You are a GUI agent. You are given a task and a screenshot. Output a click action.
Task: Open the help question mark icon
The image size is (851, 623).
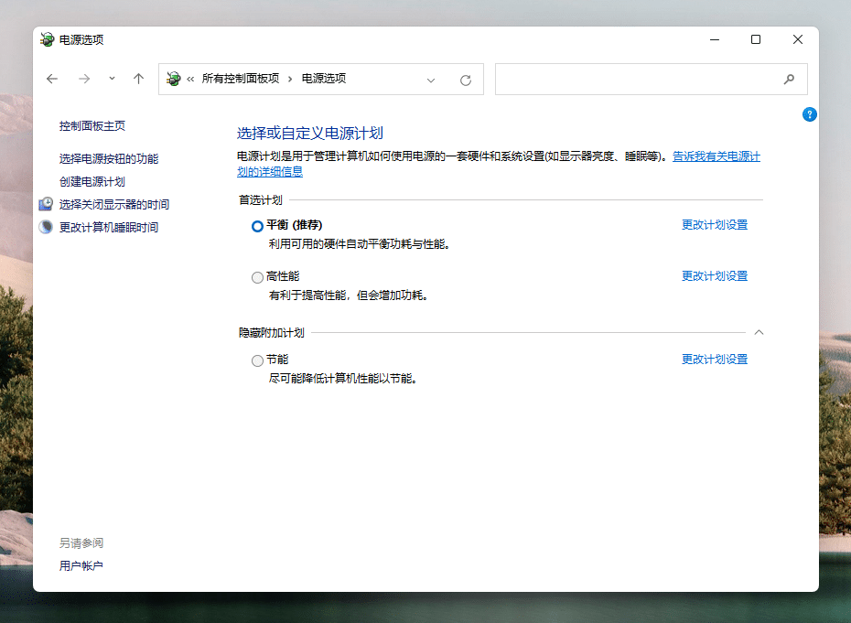click(x=809, y=114)
